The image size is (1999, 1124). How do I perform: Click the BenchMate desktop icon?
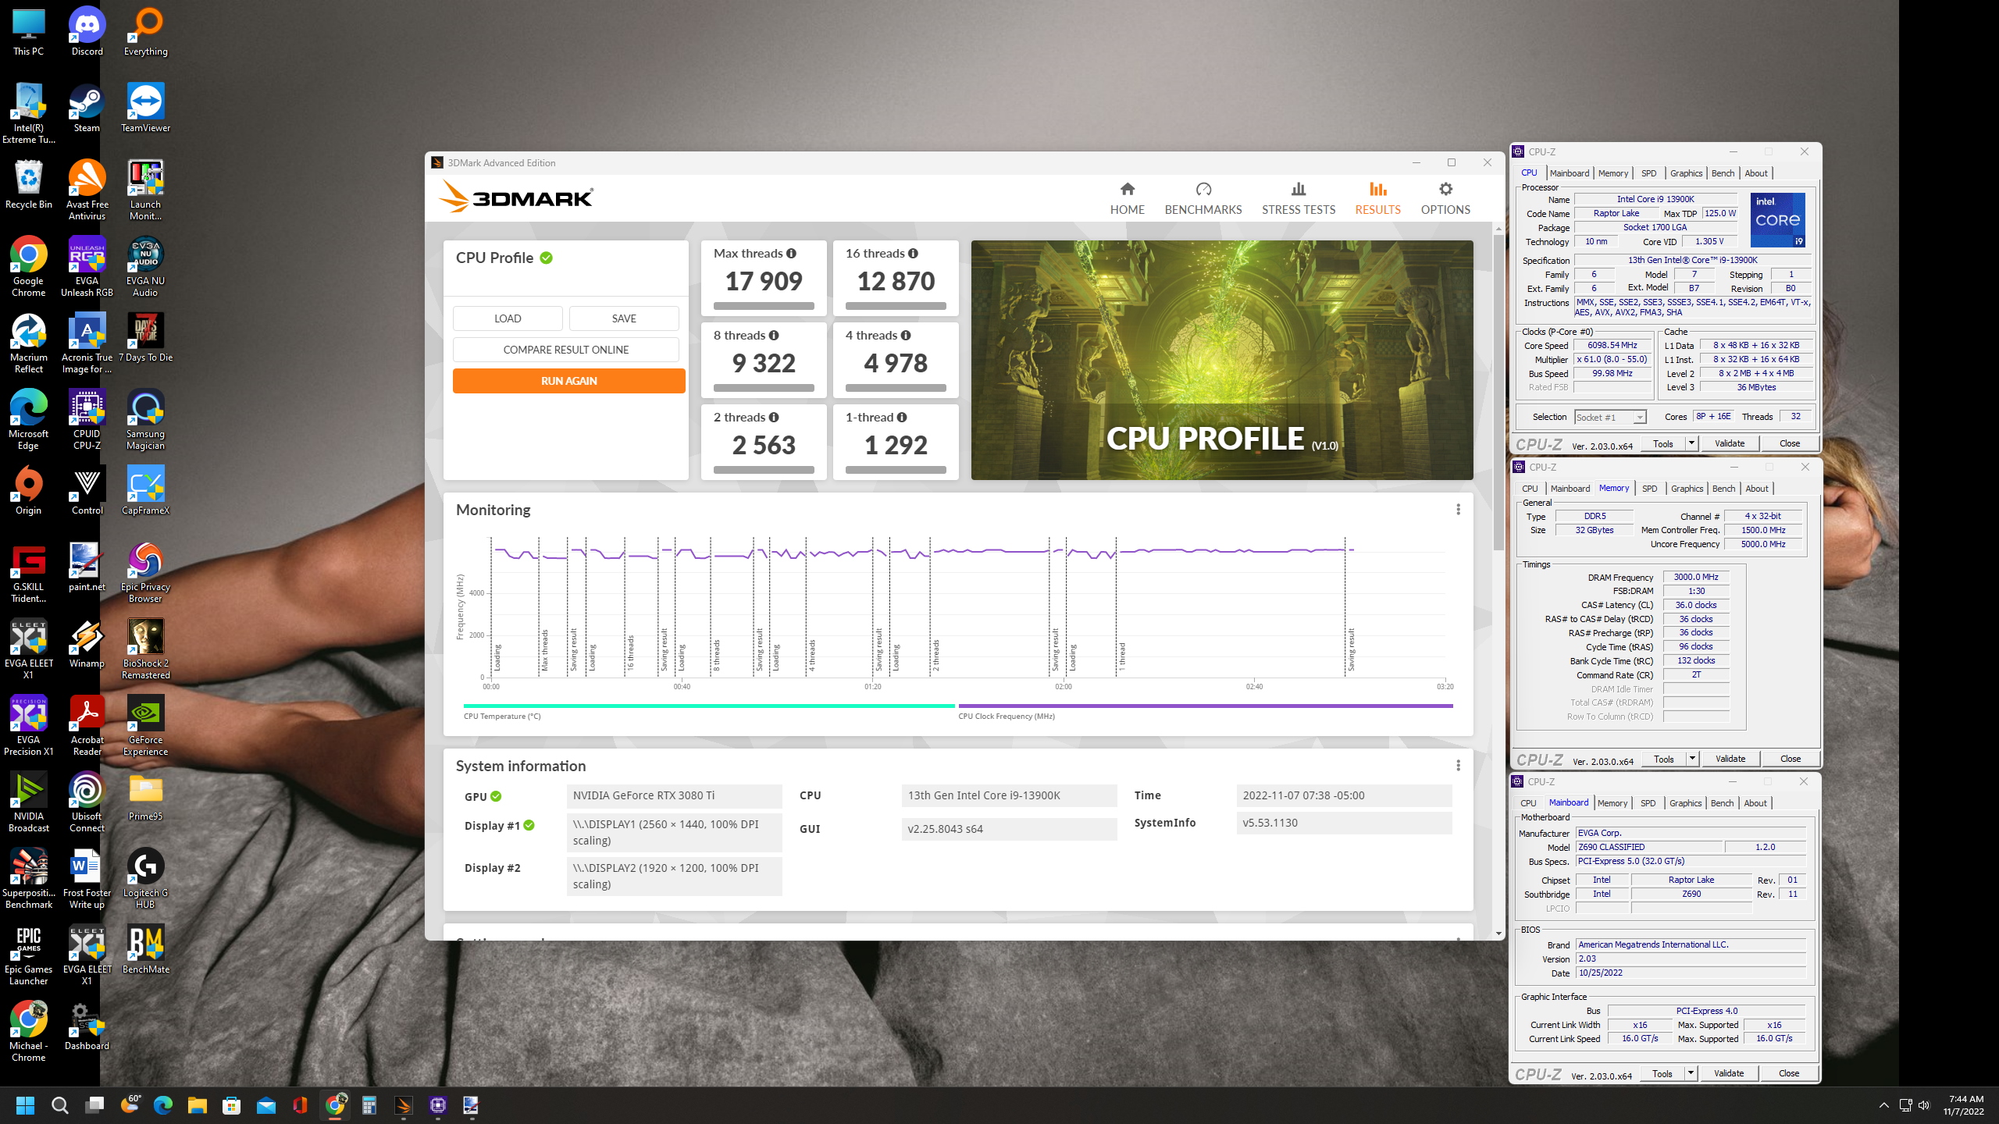click(x=145, y=950)
